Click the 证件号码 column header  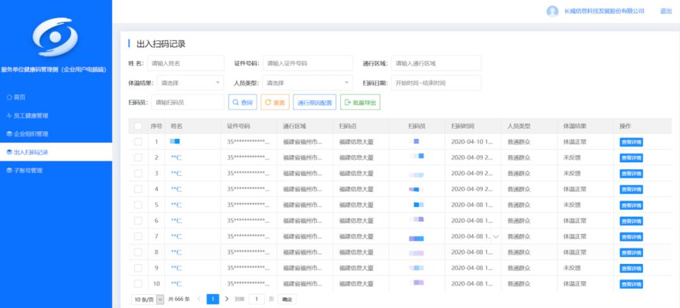(239, 126)
